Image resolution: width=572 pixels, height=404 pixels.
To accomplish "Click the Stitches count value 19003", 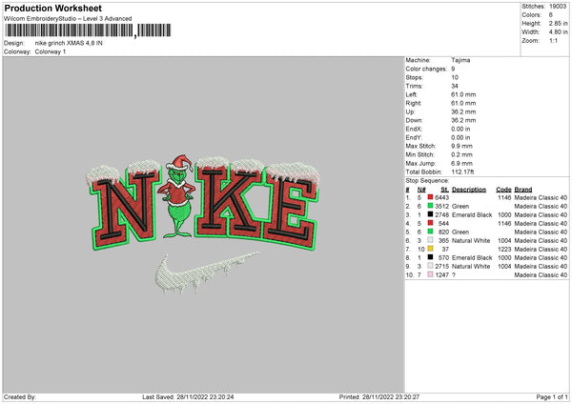I will tap(558, 7).
